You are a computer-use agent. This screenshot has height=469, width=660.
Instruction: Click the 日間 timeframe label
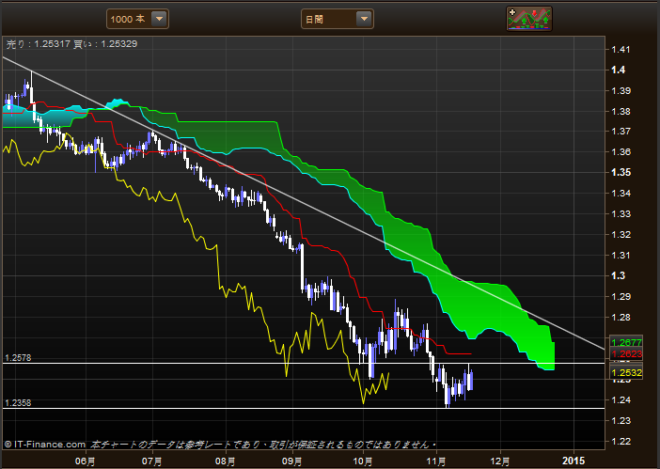pos(314,20)
